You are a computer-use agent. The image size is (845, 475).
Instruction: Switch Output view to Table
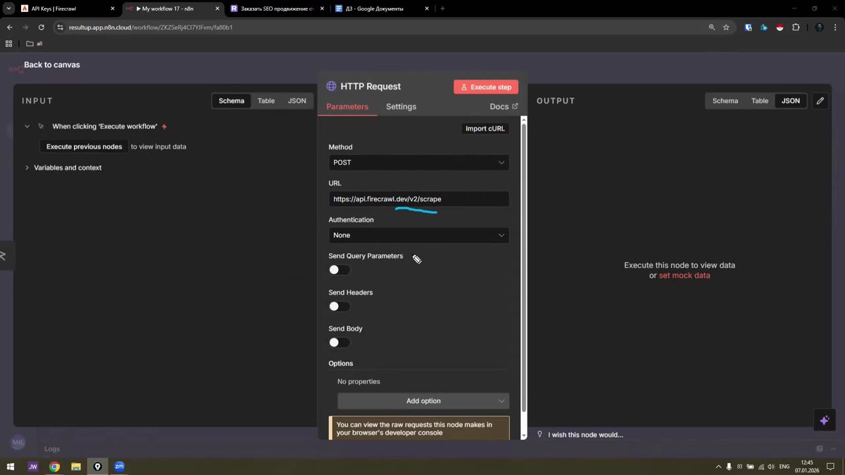pyautogui.click(x=760, y=101)
